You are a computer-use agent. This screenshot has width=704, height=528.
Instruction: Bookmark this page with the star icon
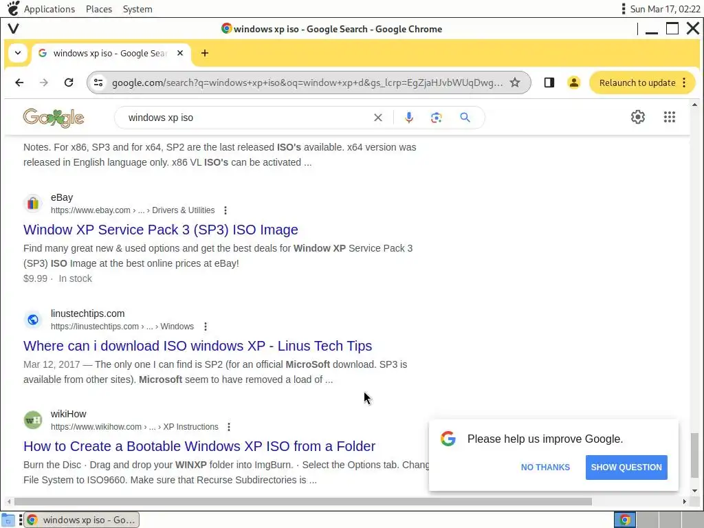514,82
